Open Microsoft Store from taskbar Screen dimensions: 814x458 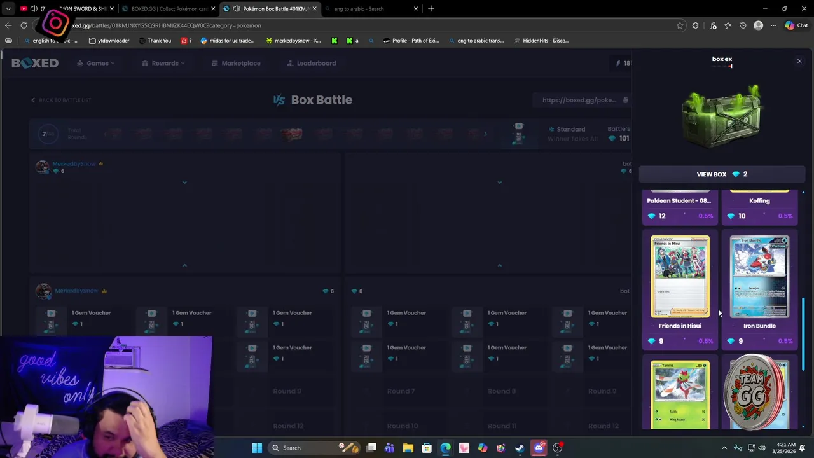pos(427,448)
